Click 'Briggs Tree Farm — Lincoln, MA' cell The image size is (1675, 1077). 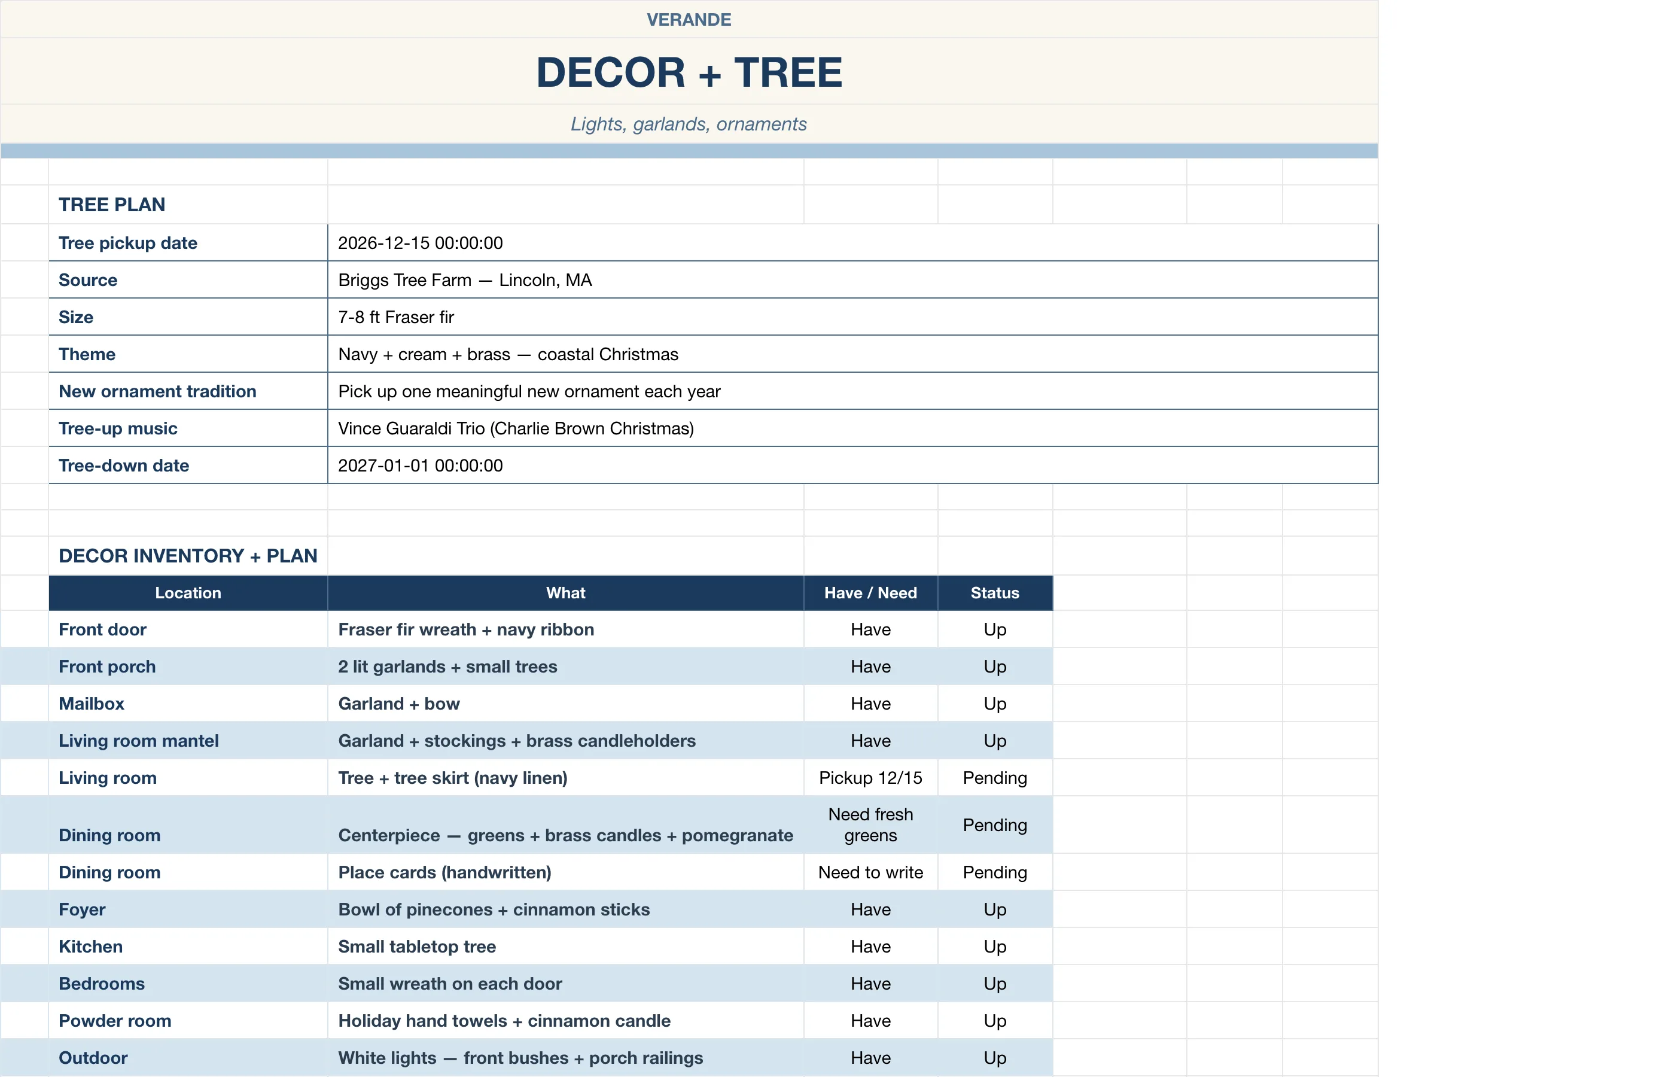coord(852,280)
